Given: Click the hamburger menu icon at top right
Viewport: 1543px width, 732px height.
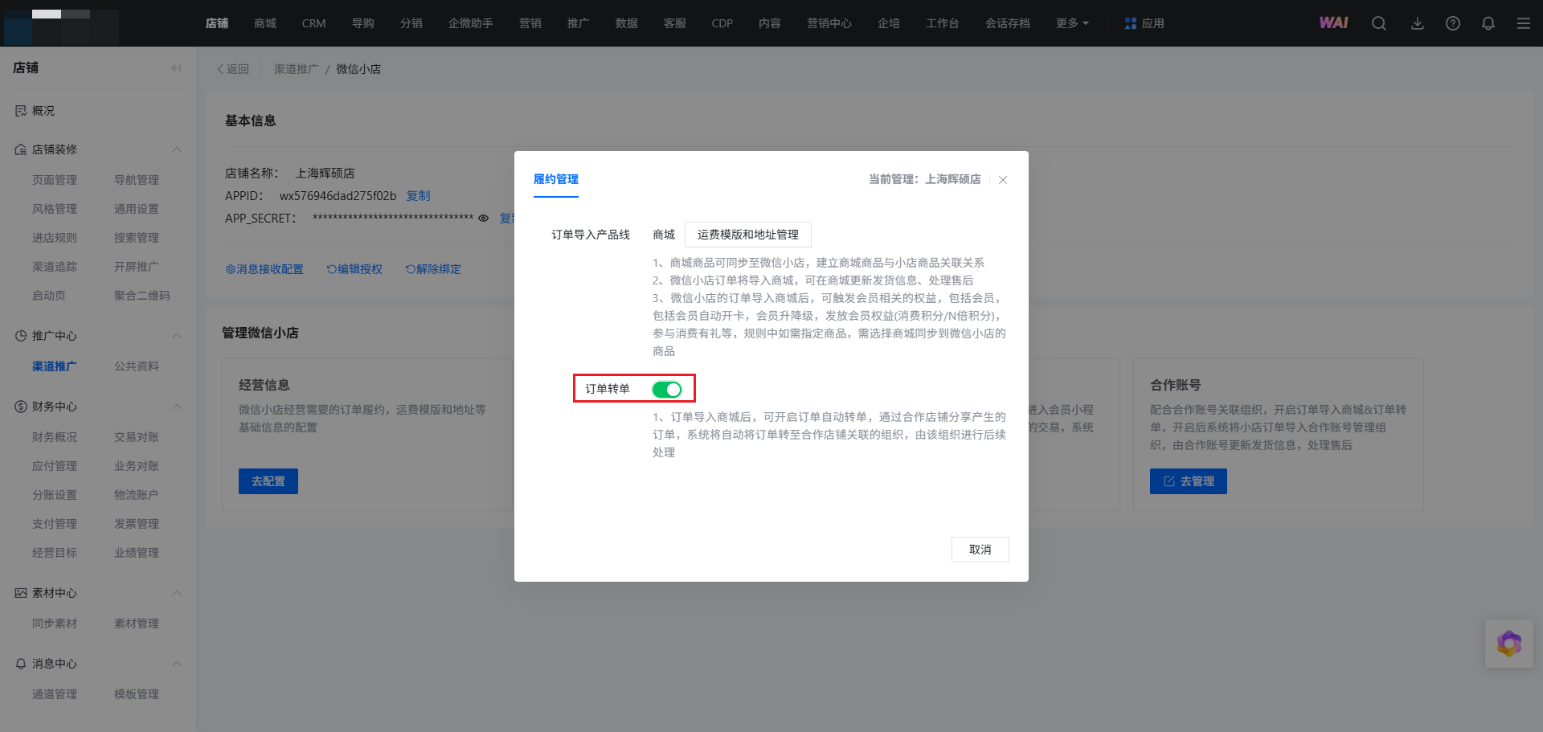Looking at the screenshot, I should (x=1523, y=23).
